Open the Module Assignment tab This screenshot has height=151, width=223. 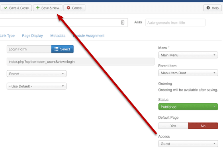pyautogui.click(x=89, y=36)
